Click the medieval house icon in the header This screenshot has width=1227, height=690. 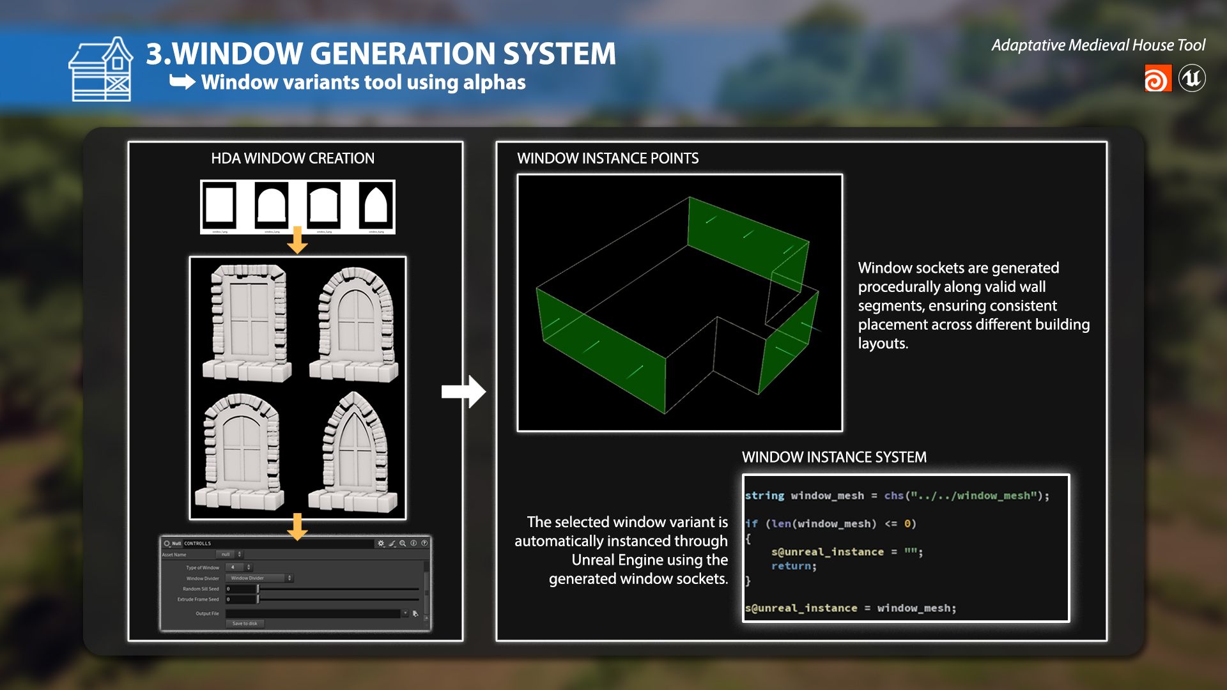tap(101, 68)
